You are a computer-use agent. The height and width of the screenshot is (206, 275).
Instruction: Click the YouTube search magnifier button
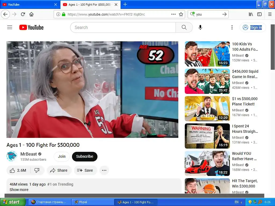184,27
